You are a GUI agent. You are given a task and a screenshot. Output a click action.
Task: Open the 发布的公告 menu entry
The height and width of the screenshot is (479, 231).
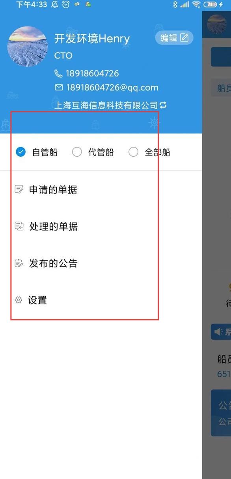[x=101, y=263]
